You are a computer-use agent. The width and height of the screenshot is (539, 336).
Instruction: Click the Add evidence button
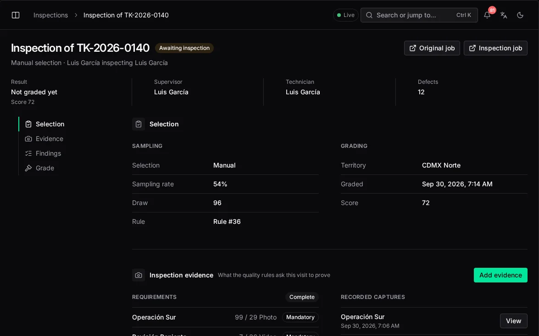[x=500, y=275]
